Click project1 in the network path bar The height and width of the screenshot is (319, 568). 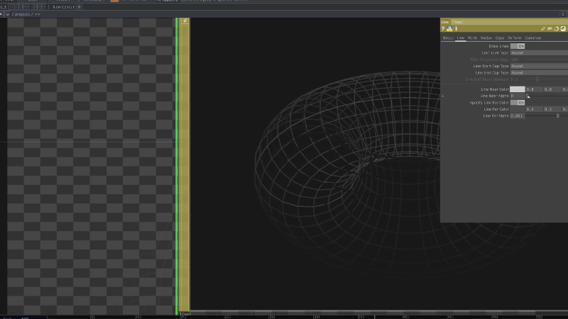coord(22,14)
